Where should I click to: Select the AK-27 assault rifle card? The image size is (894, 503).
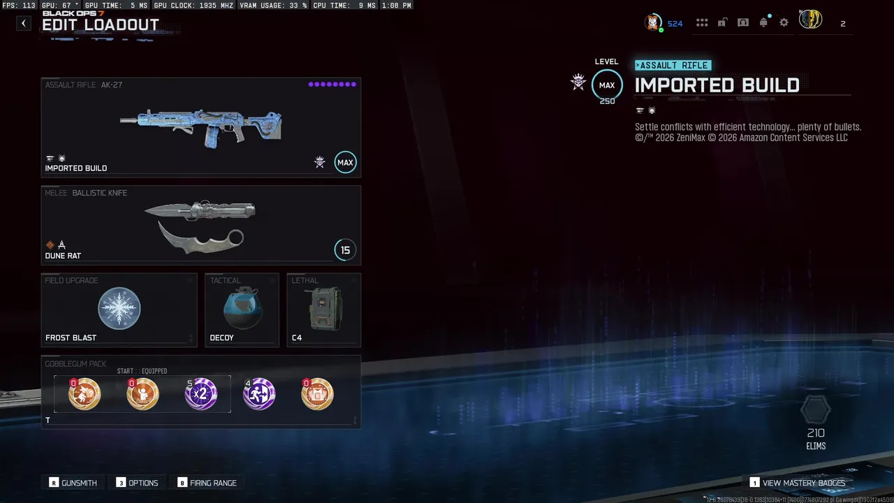201,126
